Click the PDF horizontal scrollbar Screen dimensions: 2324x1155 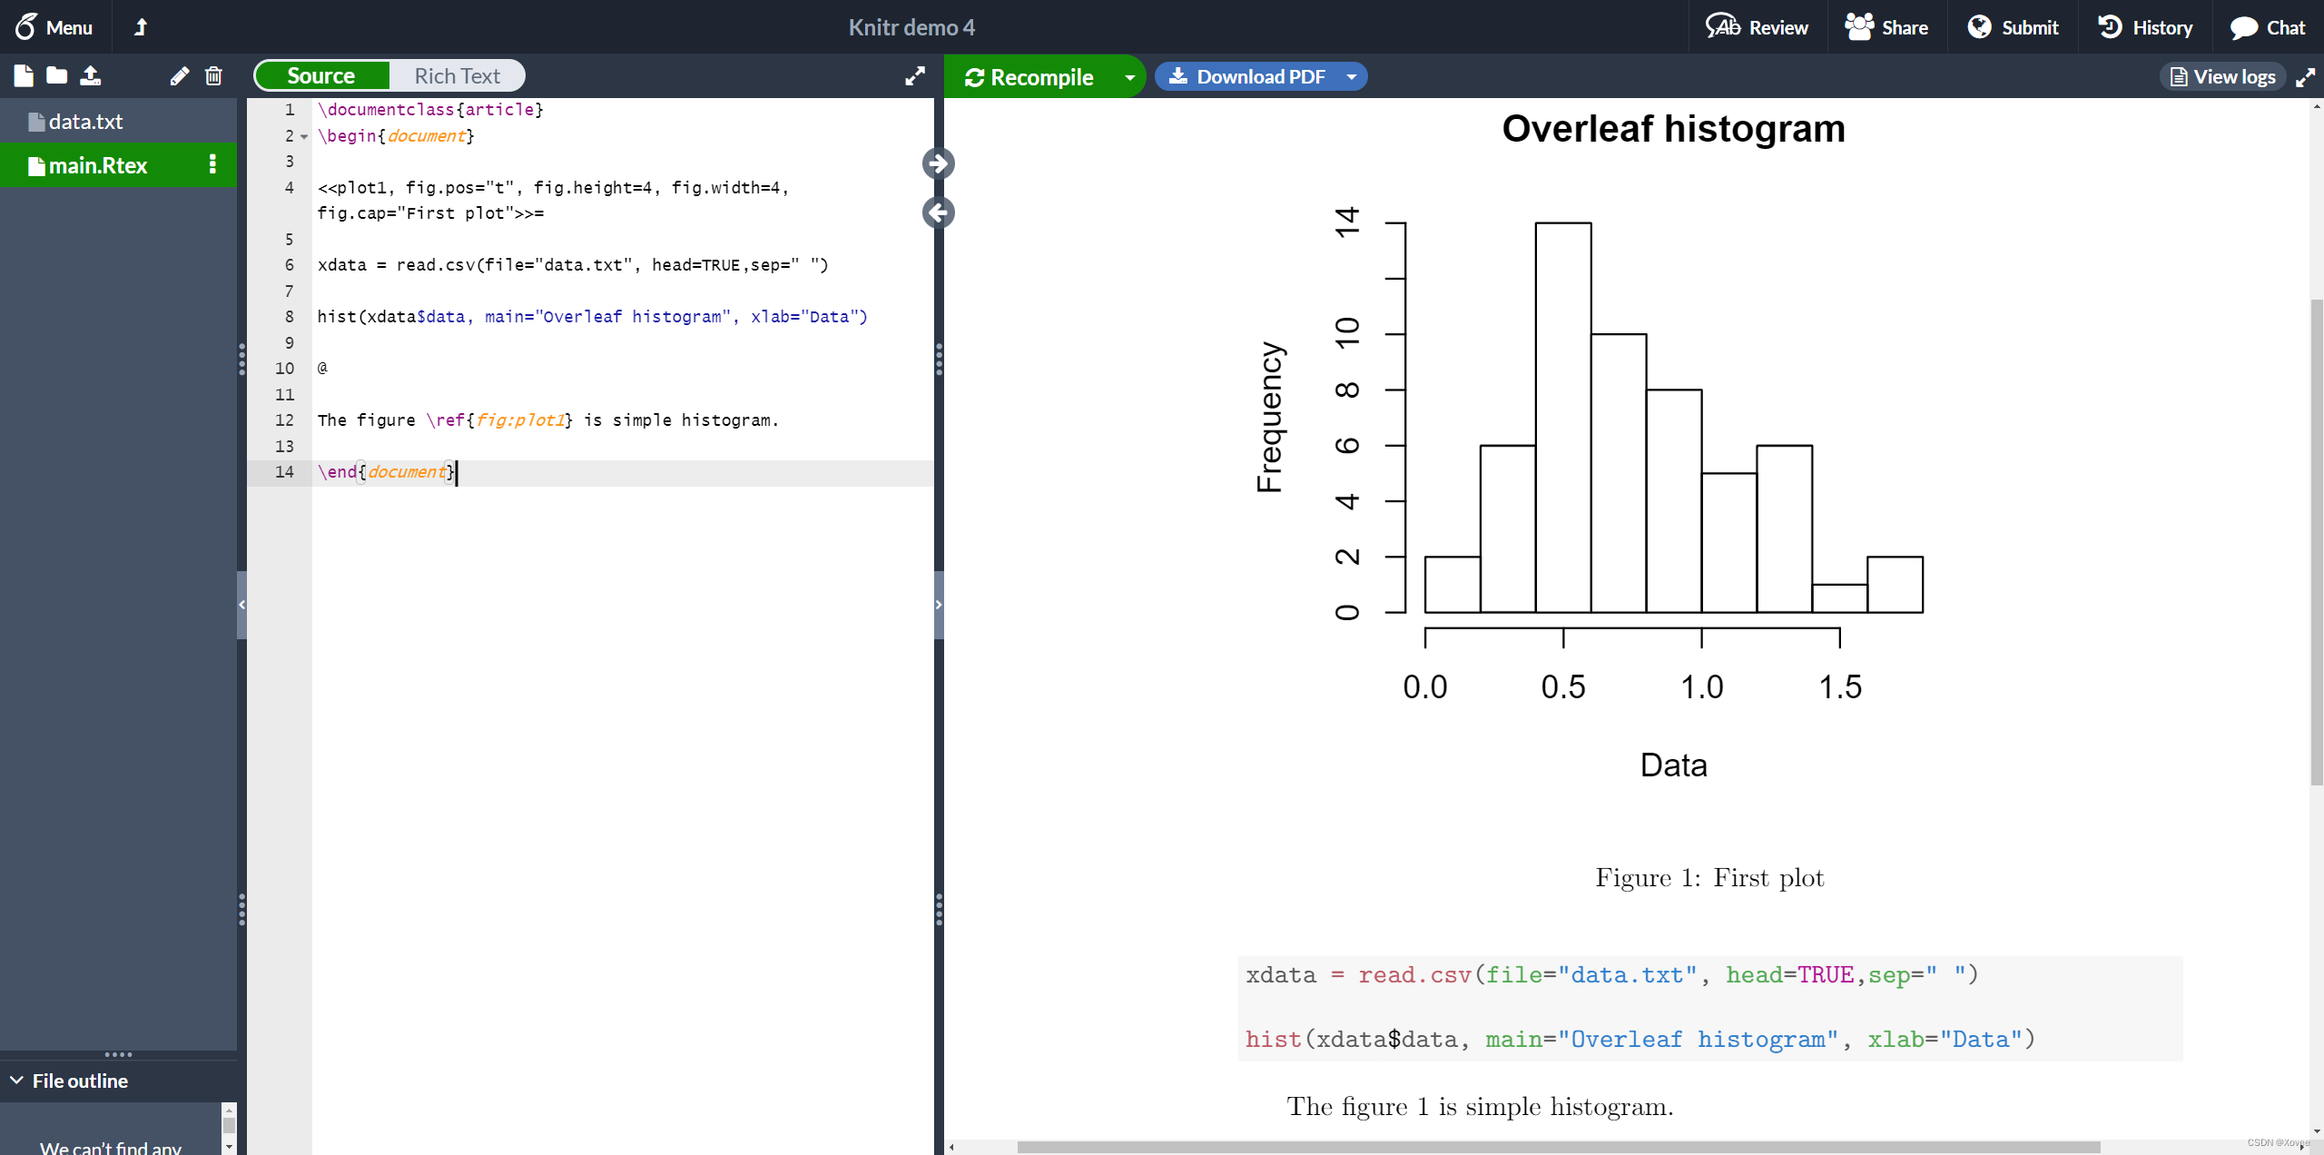(x=1558, y=1147)
